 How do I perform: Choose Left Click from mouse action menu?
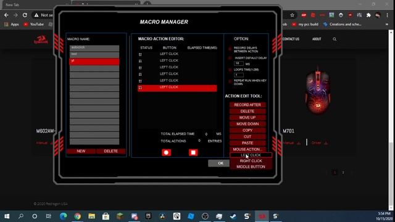[251, 155]
